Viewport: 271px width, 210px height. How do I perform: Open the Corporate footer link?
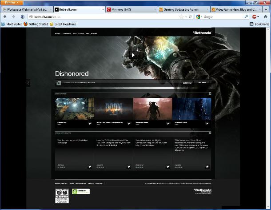tap(100, 183)
